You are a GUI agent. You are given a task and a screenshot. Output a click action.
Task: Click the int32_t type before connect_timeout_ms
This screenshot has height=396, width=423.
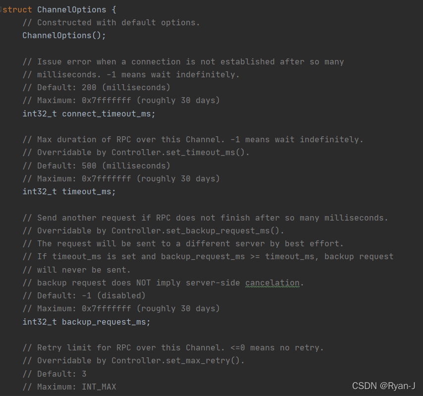pyautogui.click(x=40, y=113)
